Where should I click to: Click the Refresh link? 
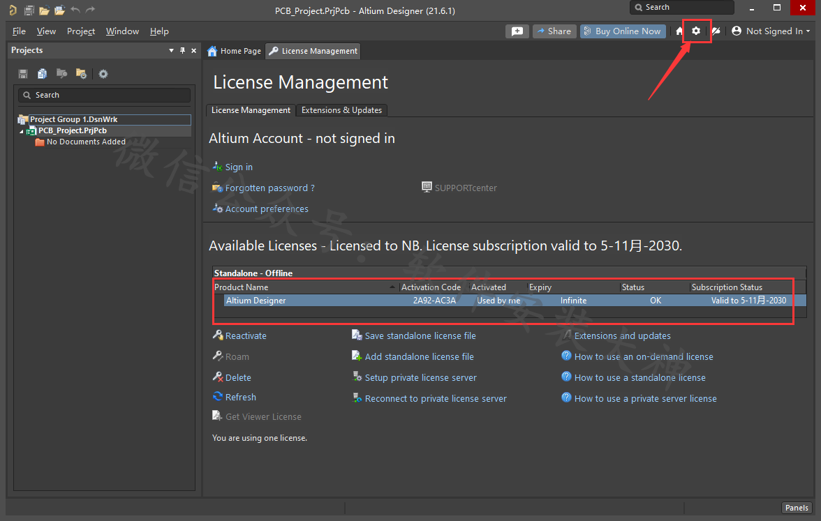pos(240,397)
